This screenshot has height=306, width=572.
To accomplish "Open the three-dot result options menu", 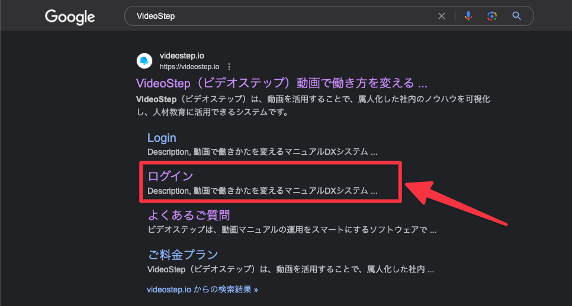I will pos(229,67).
